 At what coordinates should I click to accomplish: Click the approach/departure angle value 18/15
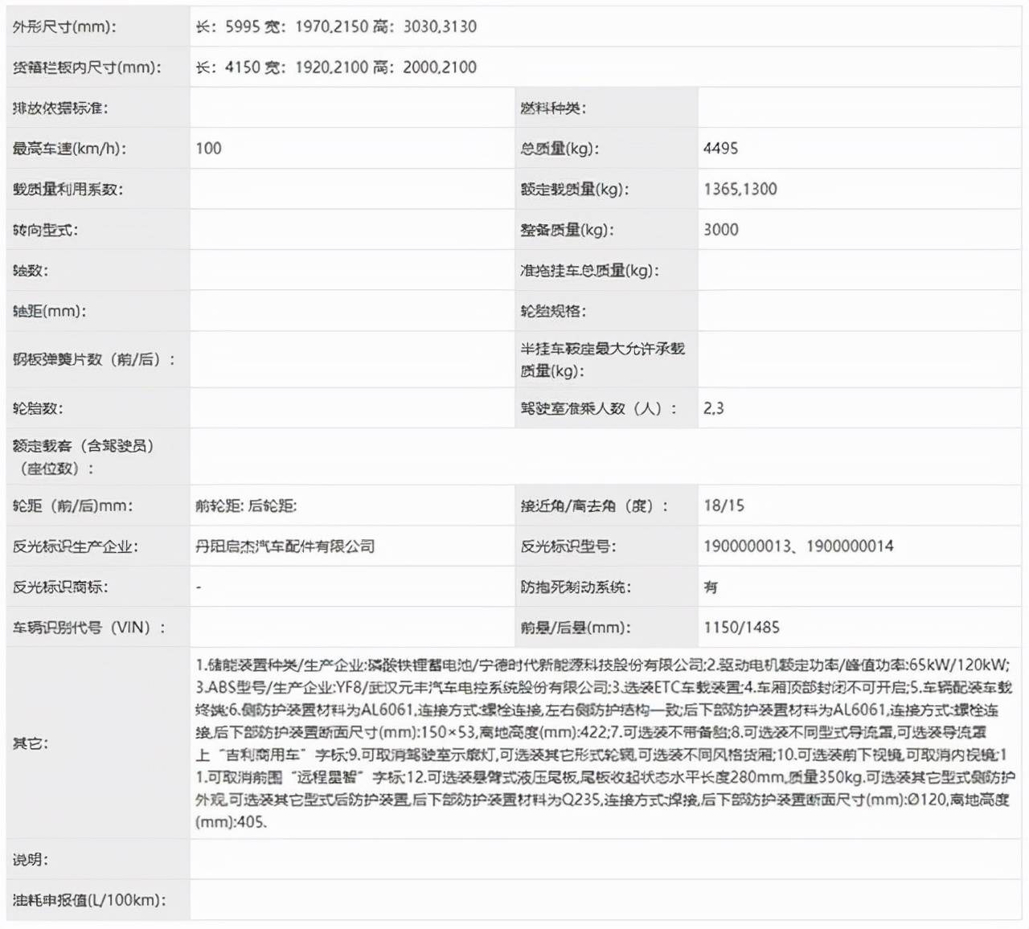point(724,506)
